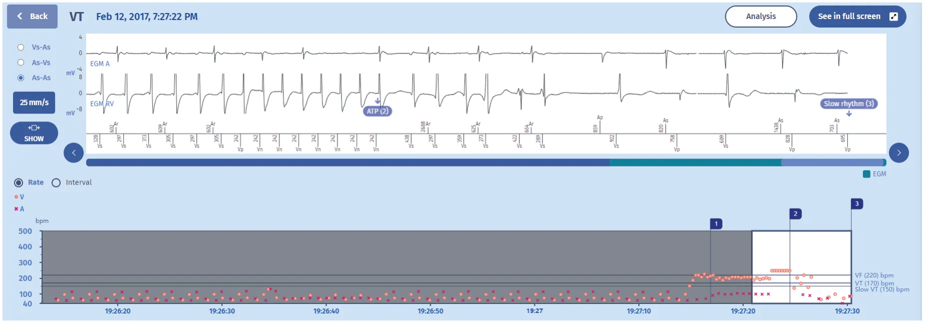Go back using the Back button
The image size is (925, 324).
[x=32, y=16]
